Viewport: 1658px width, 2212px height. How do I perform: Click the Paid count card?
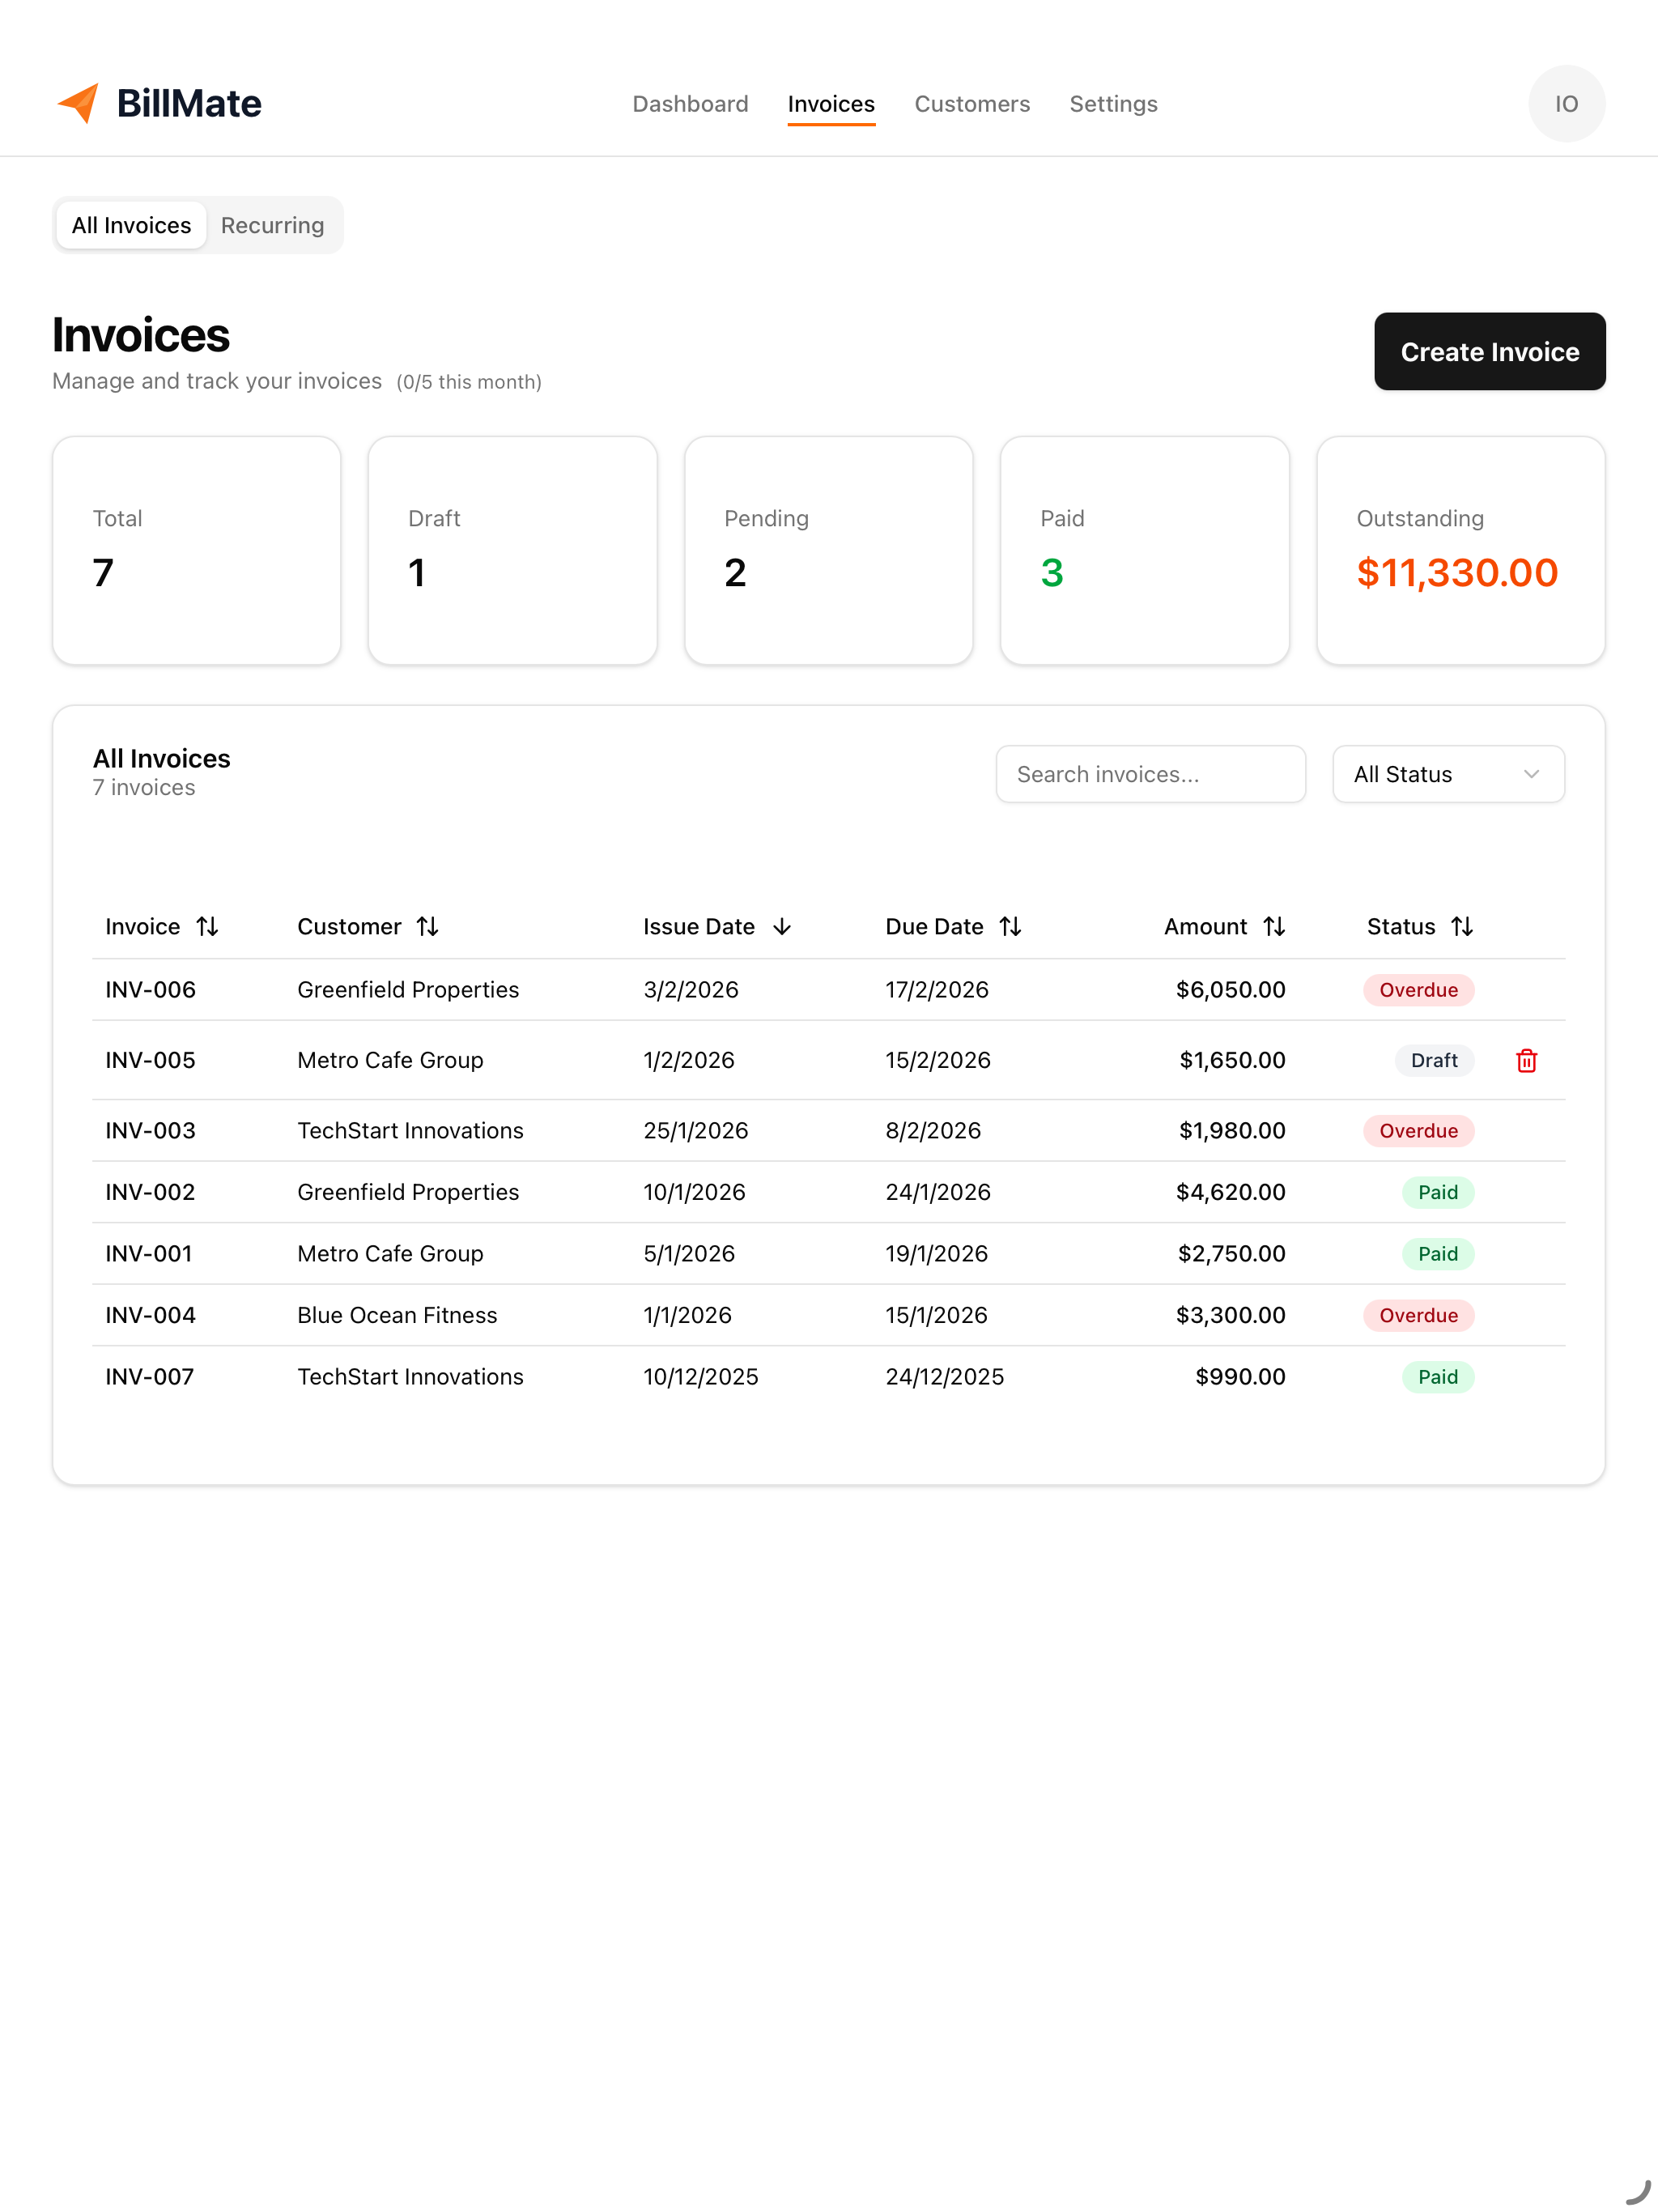coord(1145,550)
